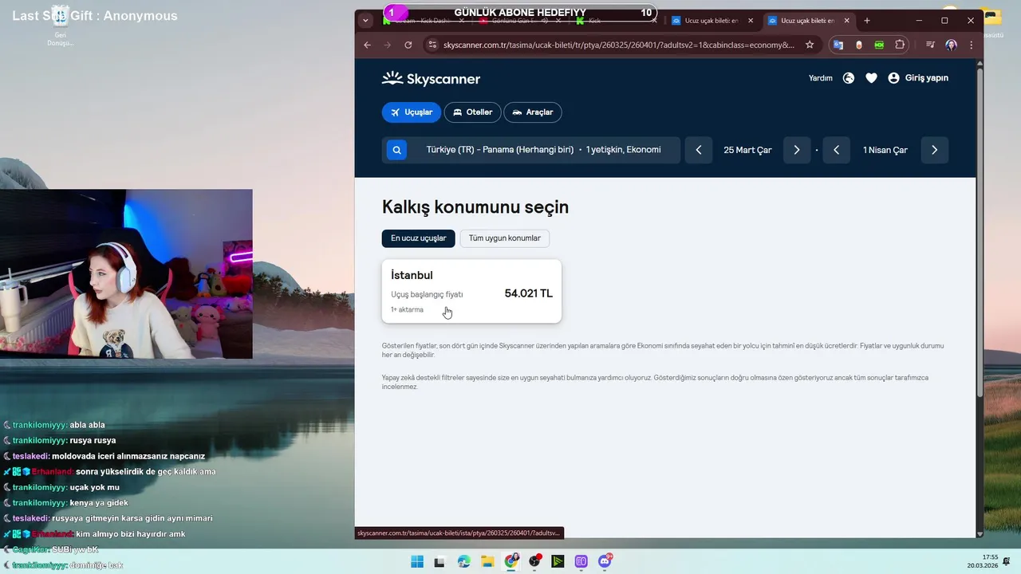Image resolution: width=1021 pixels, height=574 pixels.
Task: Select Tüm uygun konumlar filter
Action: (505, 238)
